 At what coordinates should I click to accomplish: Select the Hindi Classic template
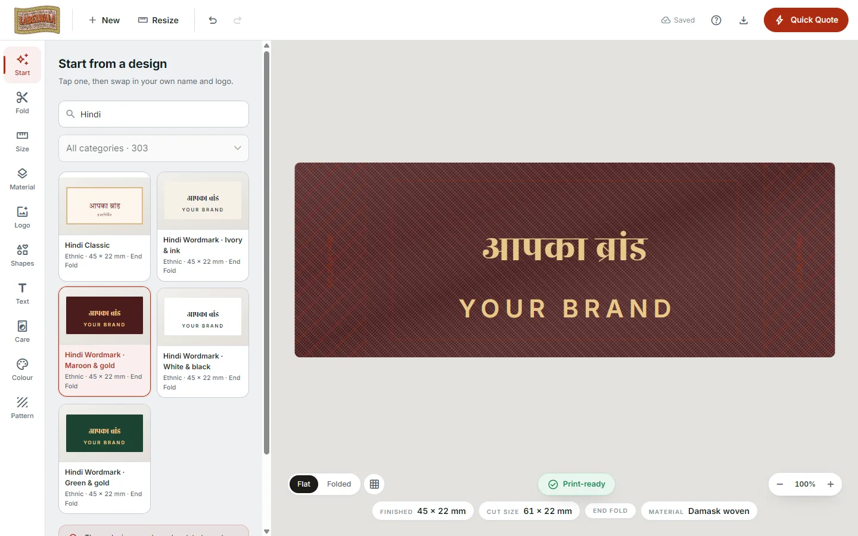104,226
